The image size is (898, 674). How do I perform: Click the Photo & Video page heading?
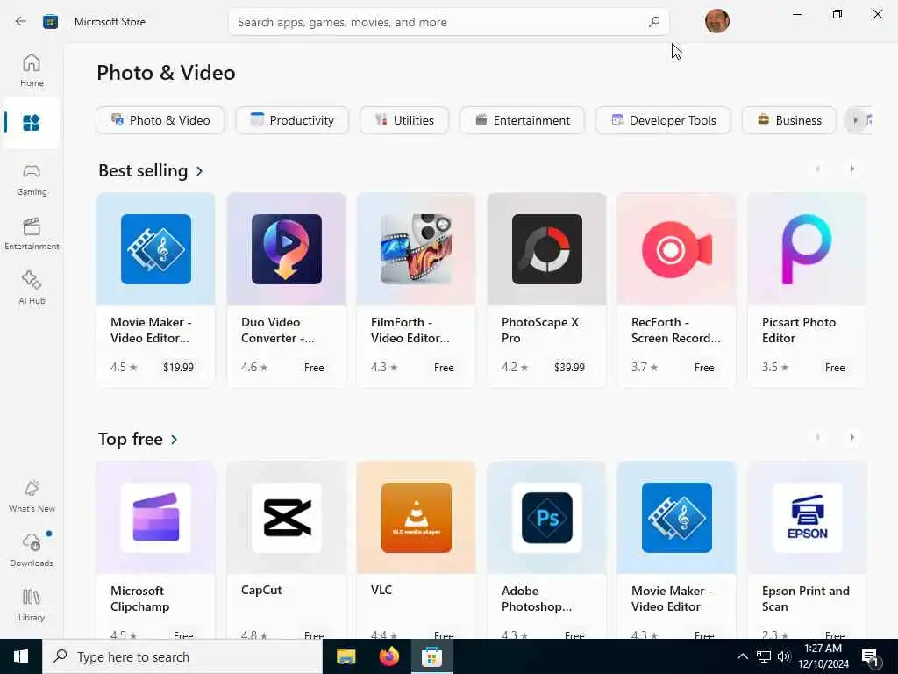tap(166, 73)
